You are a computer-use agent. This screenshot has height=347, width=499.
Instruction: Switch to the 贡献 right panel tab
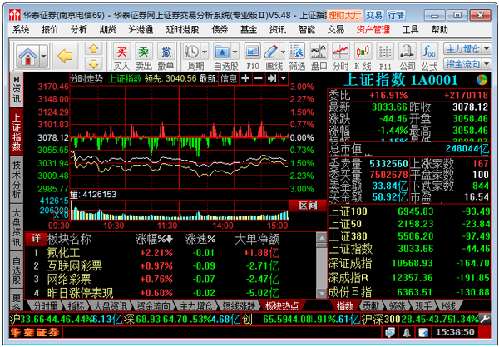click(371, 306)
